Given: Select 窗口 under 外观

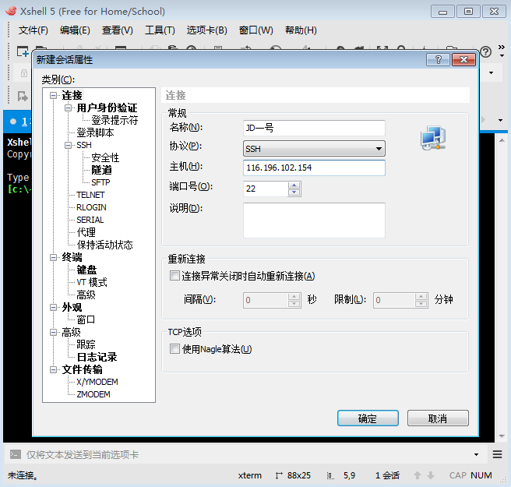Looking at the screenshot, I should click(x=86, y=319).
